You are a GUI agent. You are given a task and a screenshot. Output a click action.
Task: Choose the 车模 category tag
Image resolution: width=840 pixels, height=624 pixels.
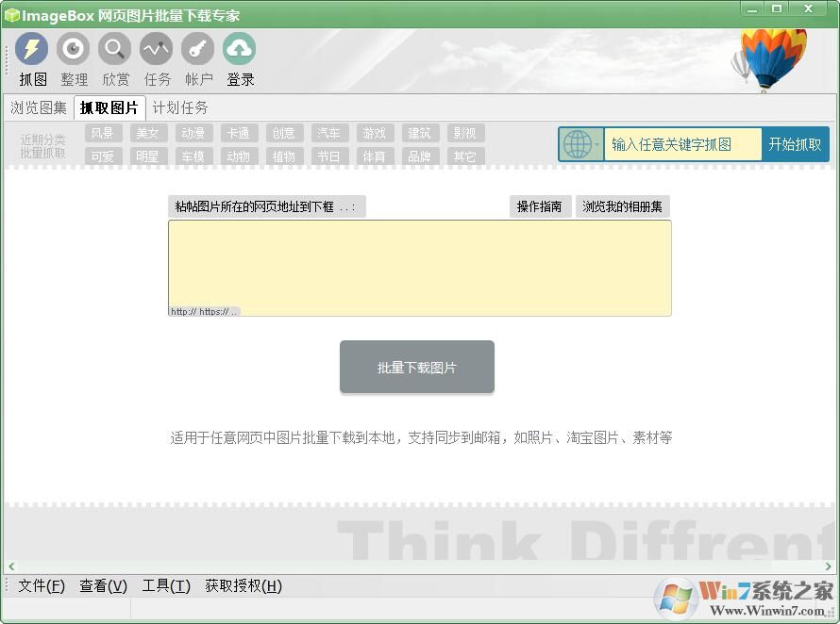click(193, 156)
